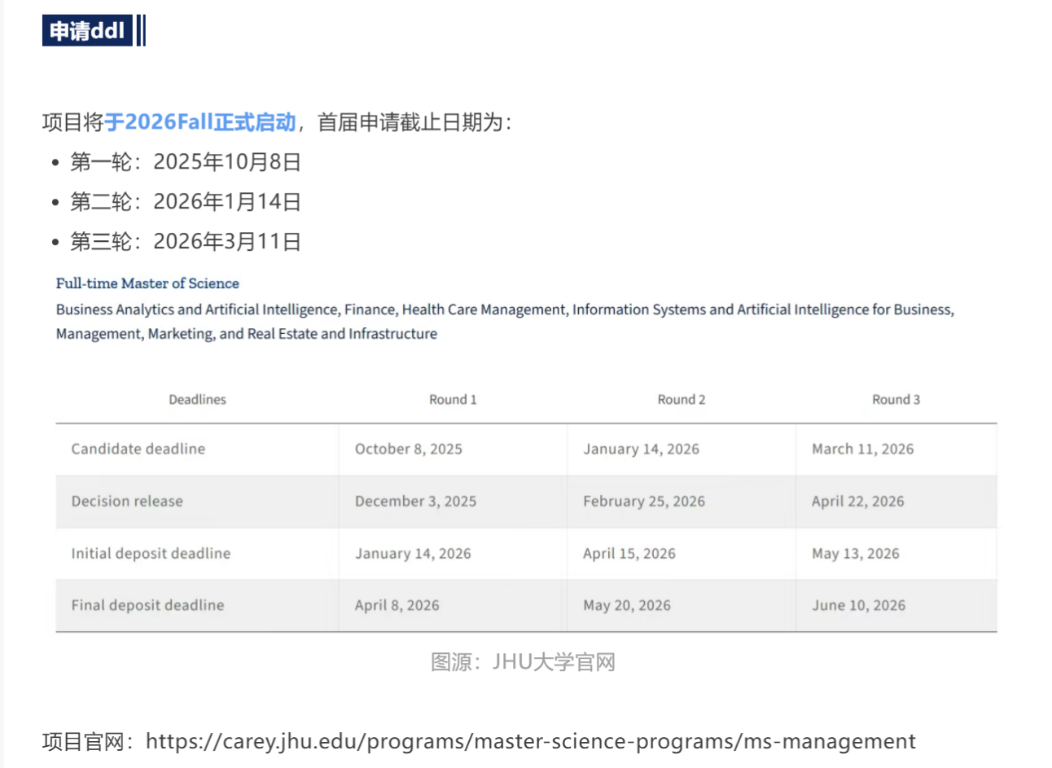Click the 申请ddl section heading badge
The image size is (1052, 768).
(x=87, y=31)
